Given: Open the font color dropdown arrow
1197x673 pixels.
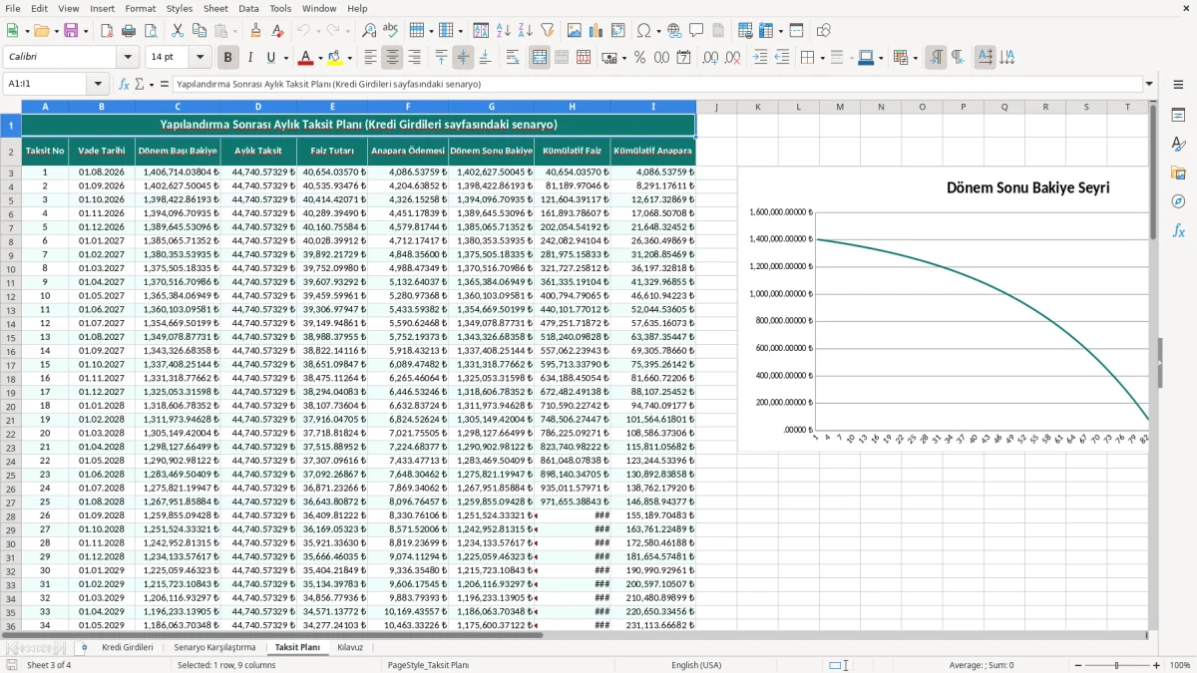Looking at the screenshot, I should [321, 58].
